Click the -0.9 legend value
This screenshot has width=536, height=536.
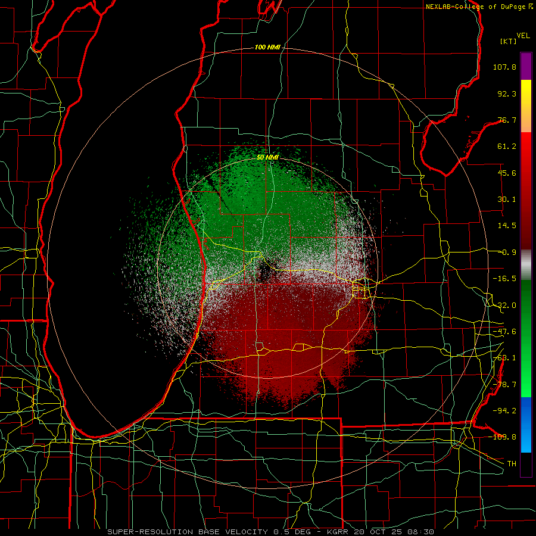pos(507,253)
